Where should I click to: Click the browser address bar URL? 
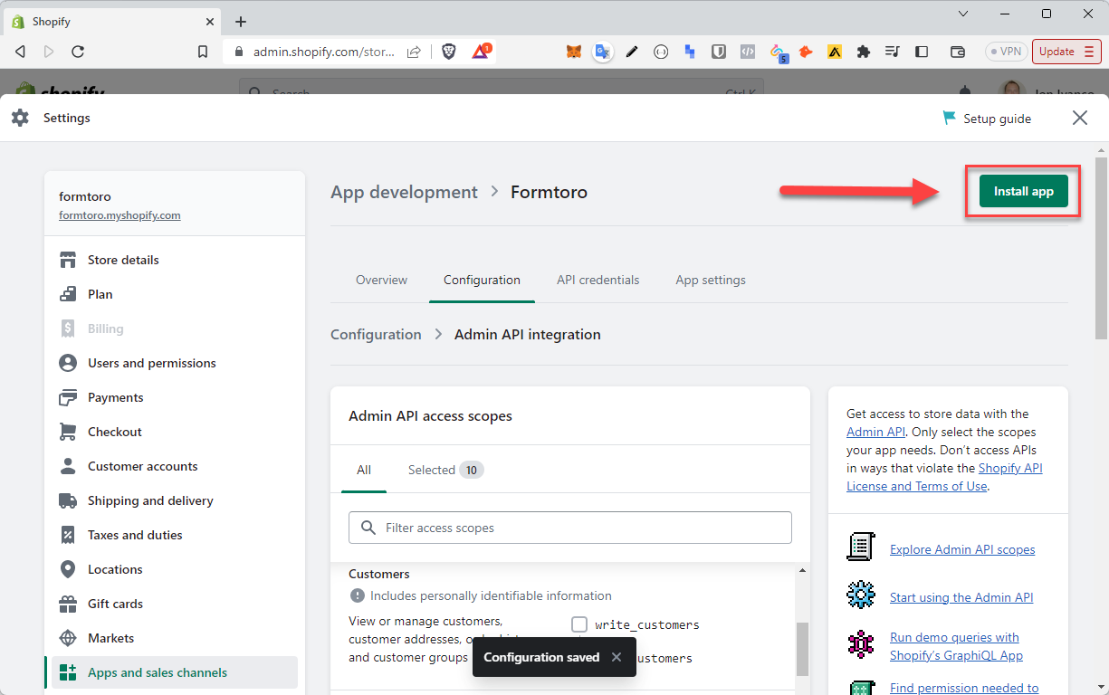coord(323,52)
